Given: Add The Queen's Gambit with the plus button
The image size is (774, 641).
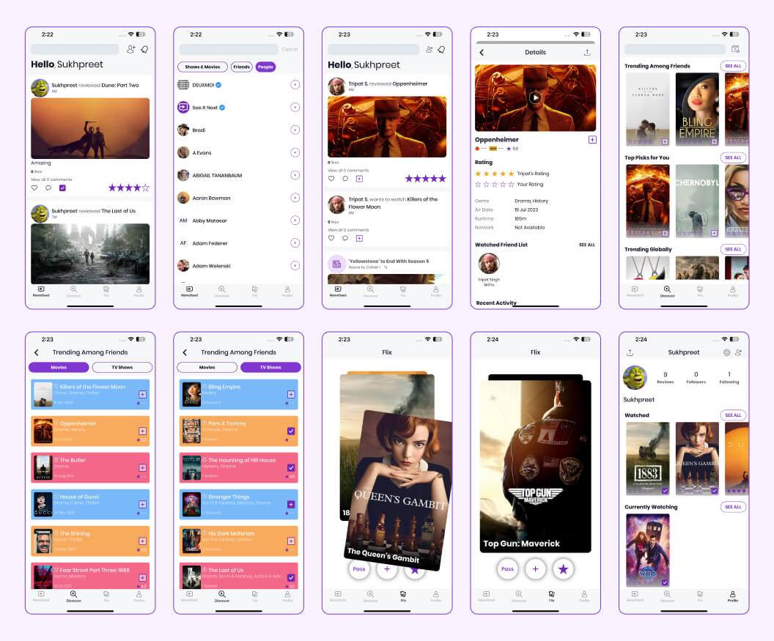Looking at the screenshot, I should [387, 569].
